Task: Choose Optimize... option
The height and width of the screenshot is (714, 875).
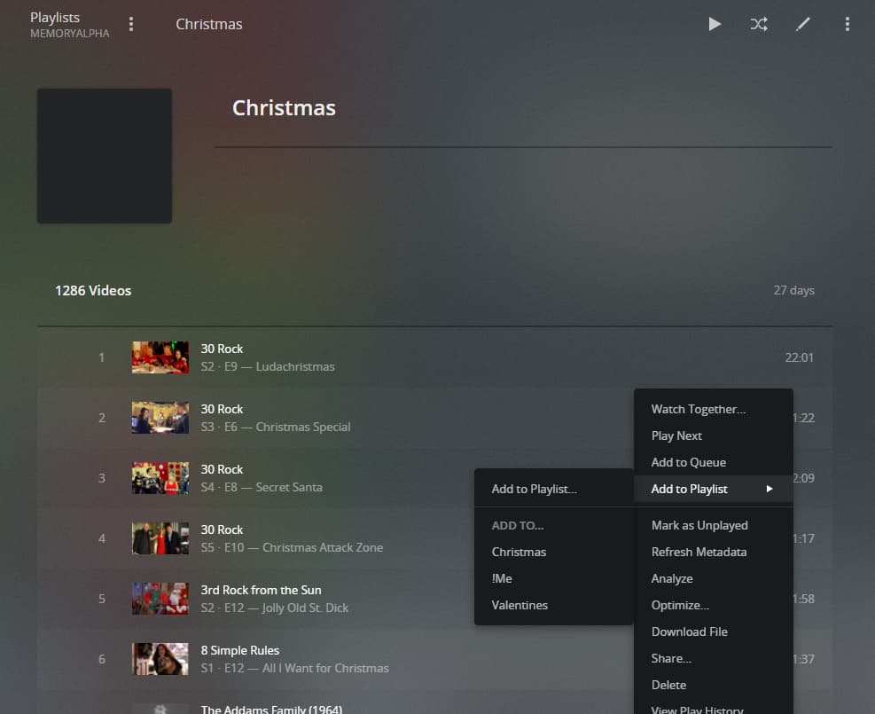Action: (x=713, y=605)
